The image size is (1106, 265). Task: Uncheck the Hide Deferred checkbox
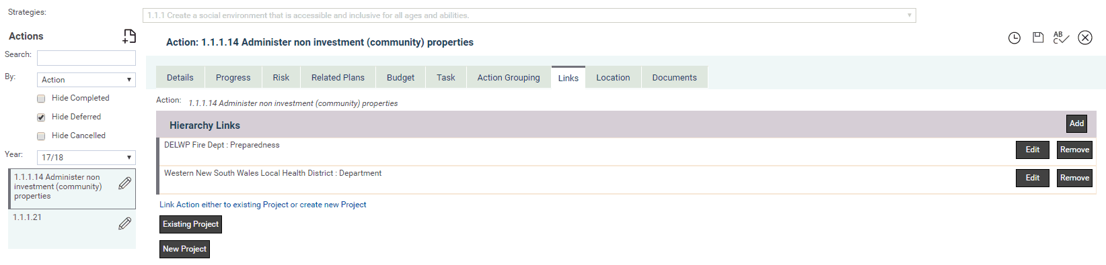[41, 117]
